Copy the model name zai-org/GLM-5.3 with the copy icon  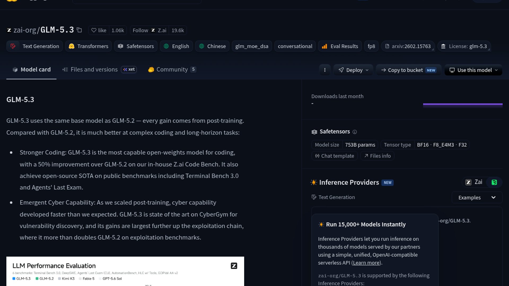pyautogui.click(x=79, y=30)
